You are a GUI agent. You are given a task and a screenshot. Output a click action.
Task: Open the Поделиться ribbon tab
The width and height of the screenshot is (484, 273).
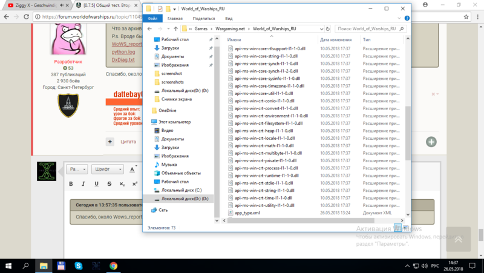(204, 19)
